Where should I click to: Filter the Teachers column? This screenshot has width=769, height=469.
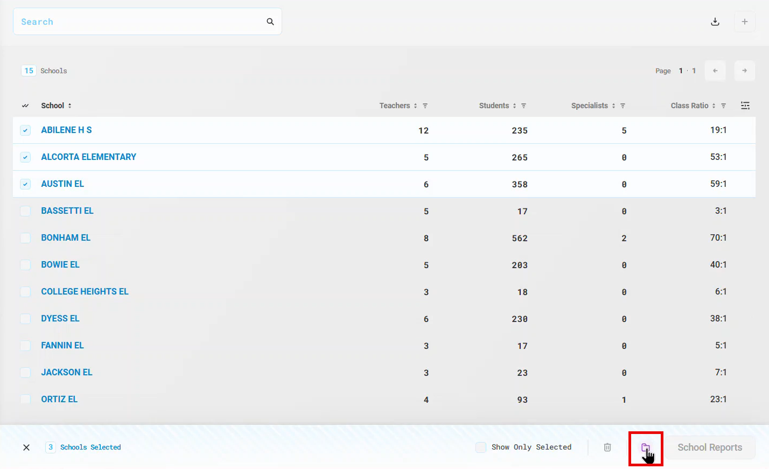[x=425, y=106]
